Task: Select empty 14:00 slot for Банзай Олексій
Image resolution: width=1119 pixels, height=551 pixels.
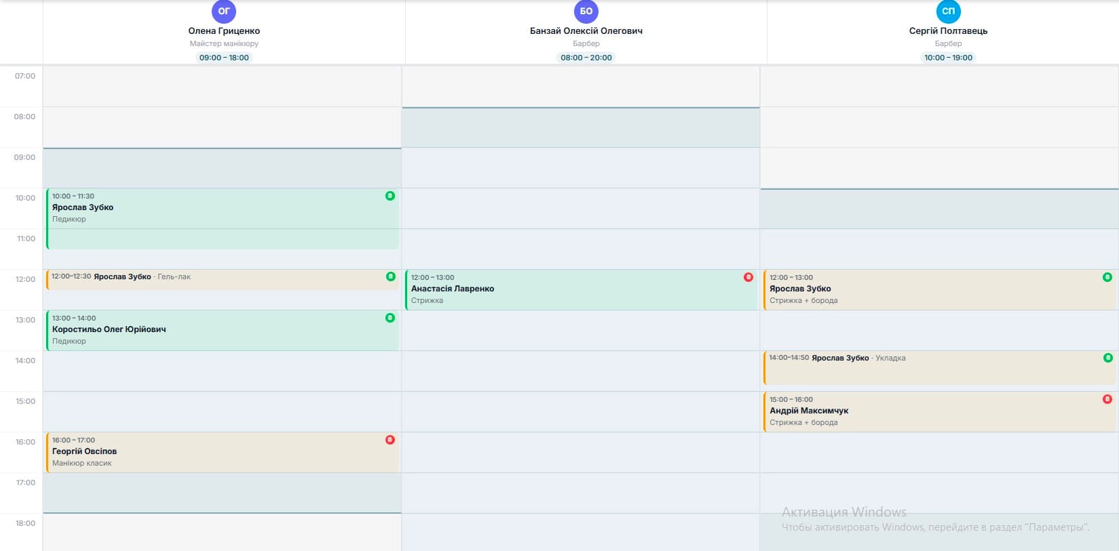Action: [580, 371]
